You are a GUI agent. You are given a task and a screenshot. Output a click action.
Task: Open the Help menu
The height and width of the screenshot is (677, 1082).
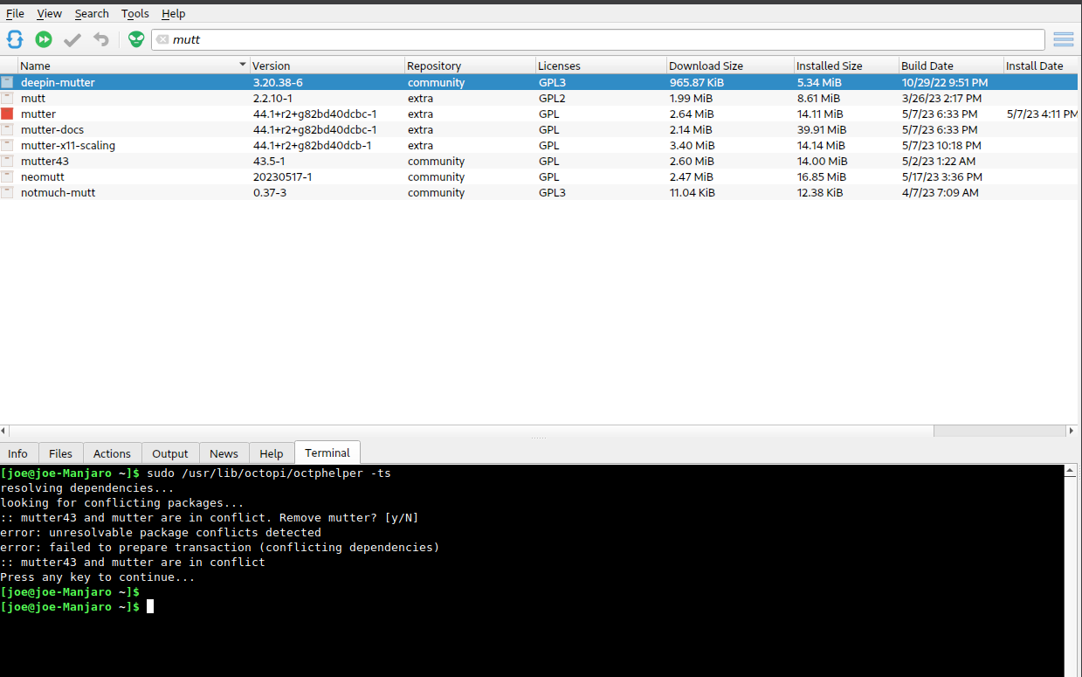tap(174, 13)
